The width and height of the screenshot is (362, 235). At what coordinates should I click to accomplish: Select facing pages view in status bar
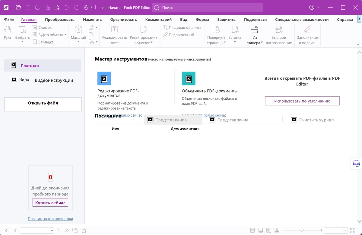click(269, 230)
